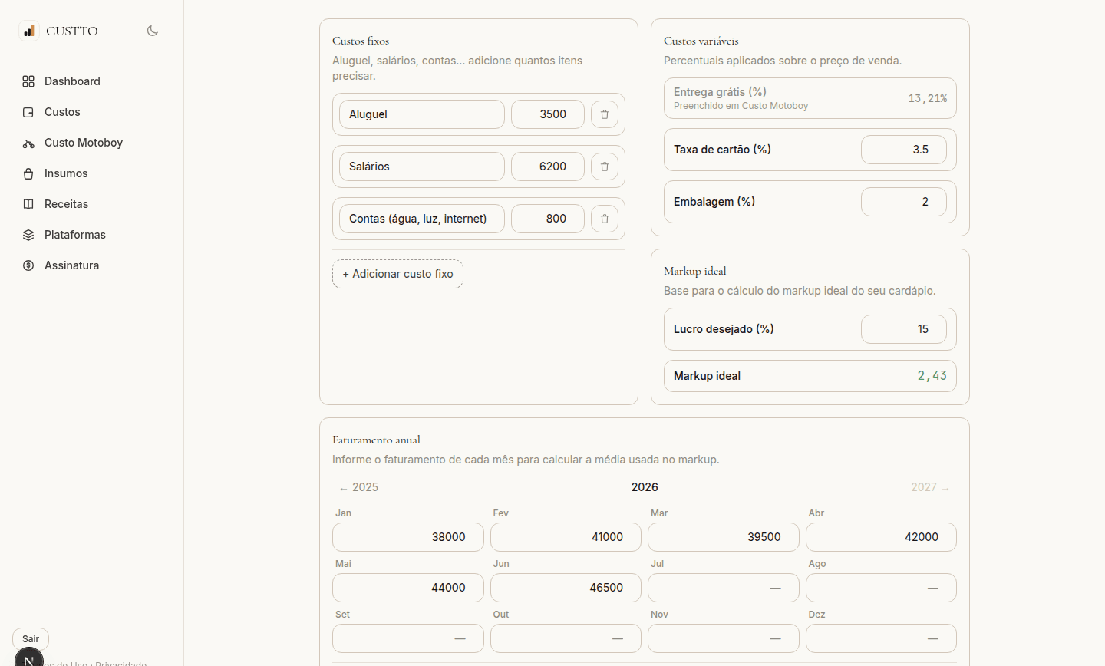Click the Receitas book icon
This screenshot has height=666, width=1105.
[x=28, y=204]
